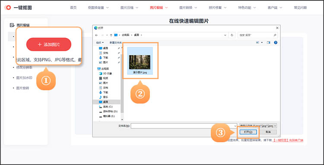Click 新建文件夹 in the dialog toolbar
The height and width of the screenshot is (165, 324).
[x=115, y=43]
